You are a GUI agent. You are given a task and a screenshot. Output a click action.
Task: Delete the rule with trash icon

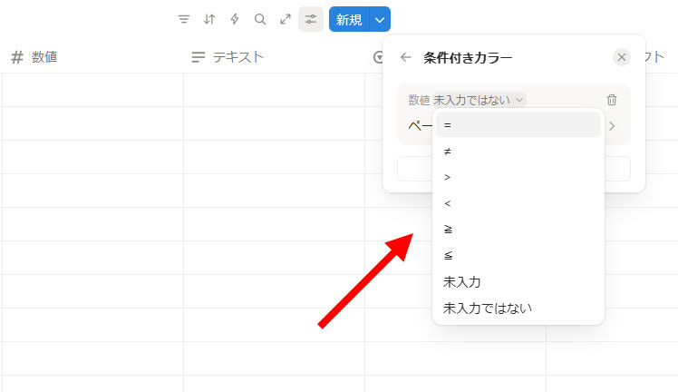612,100
